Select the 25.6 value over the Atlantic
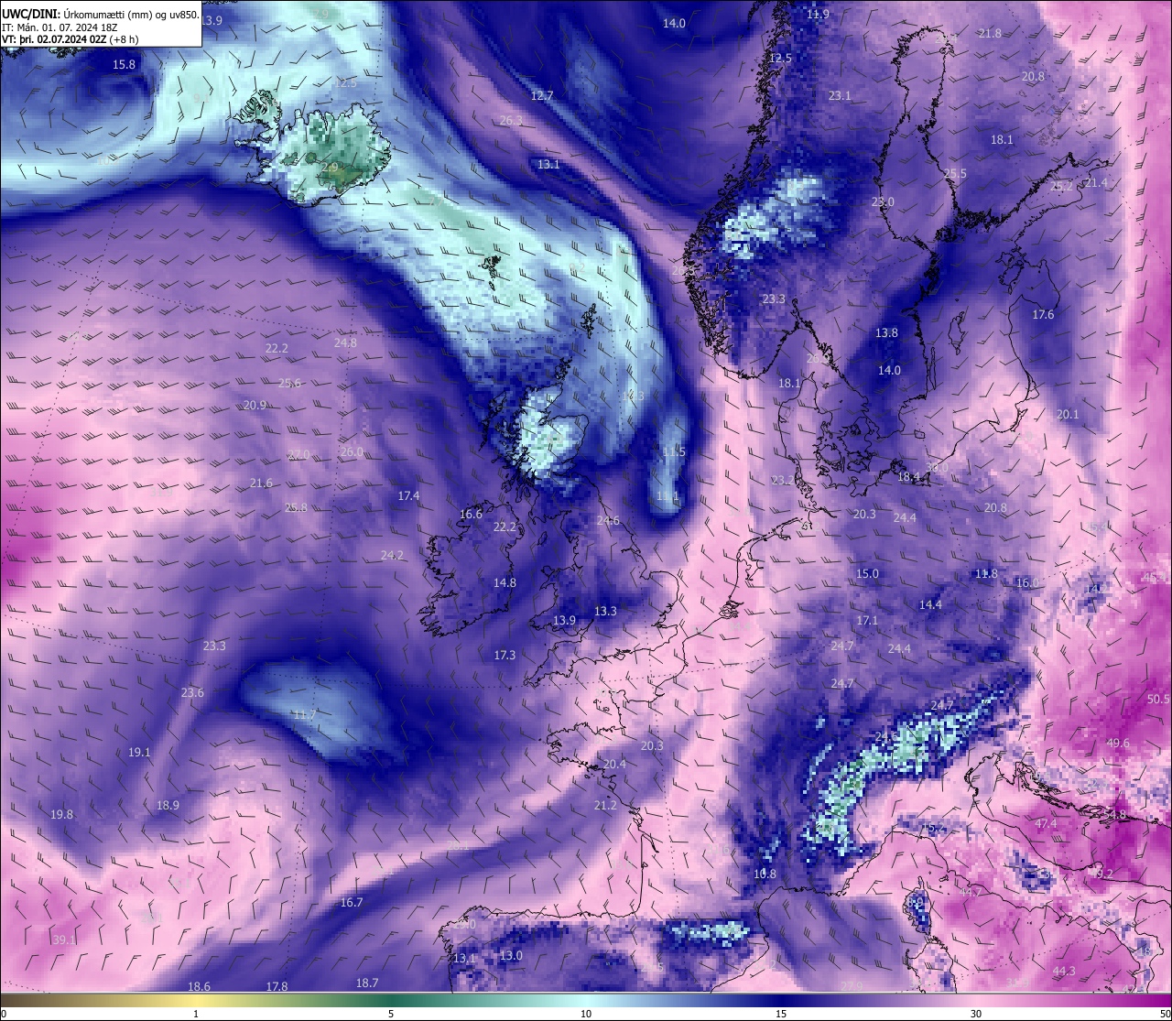The image size is (1172, 1021). pos(289,384)
